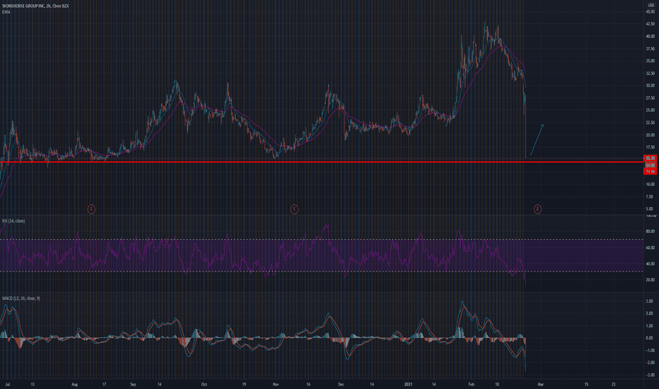Open the MACD (12, 26, close, 9) label
Image resolution: width=659 pixels, height=389 pixels.
point(21,298)
